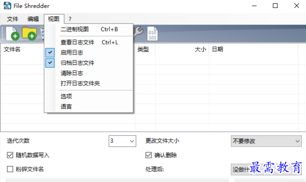This screenshot has height=182, width=306.
Task: Click the 迭代次数 label
Action: point(18,141)
